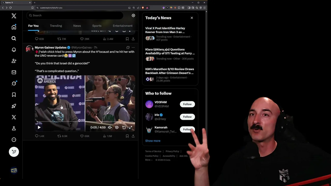Like the post with 28K likes

point(85,39)
